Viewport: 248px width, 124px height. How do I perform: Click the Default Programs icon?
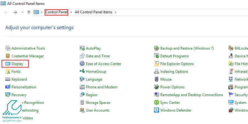[x=157, y=56]
